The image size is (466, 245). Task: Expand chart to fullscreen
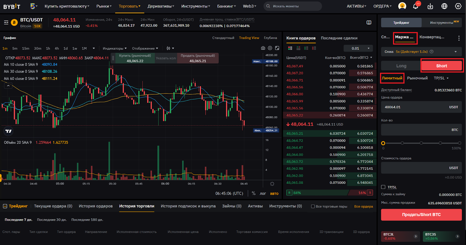tap(277, 48)
